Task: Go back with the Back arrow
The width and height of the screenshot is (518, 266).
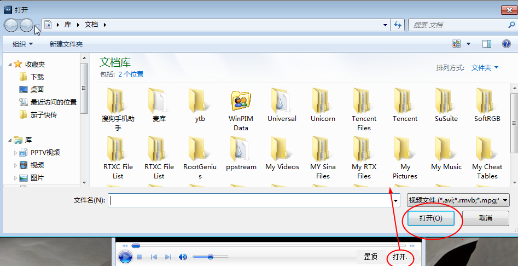Action: coord(11,25)
